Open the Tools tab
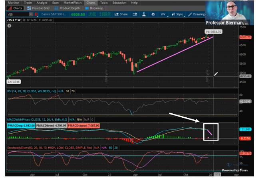 [x=104, y=3]
